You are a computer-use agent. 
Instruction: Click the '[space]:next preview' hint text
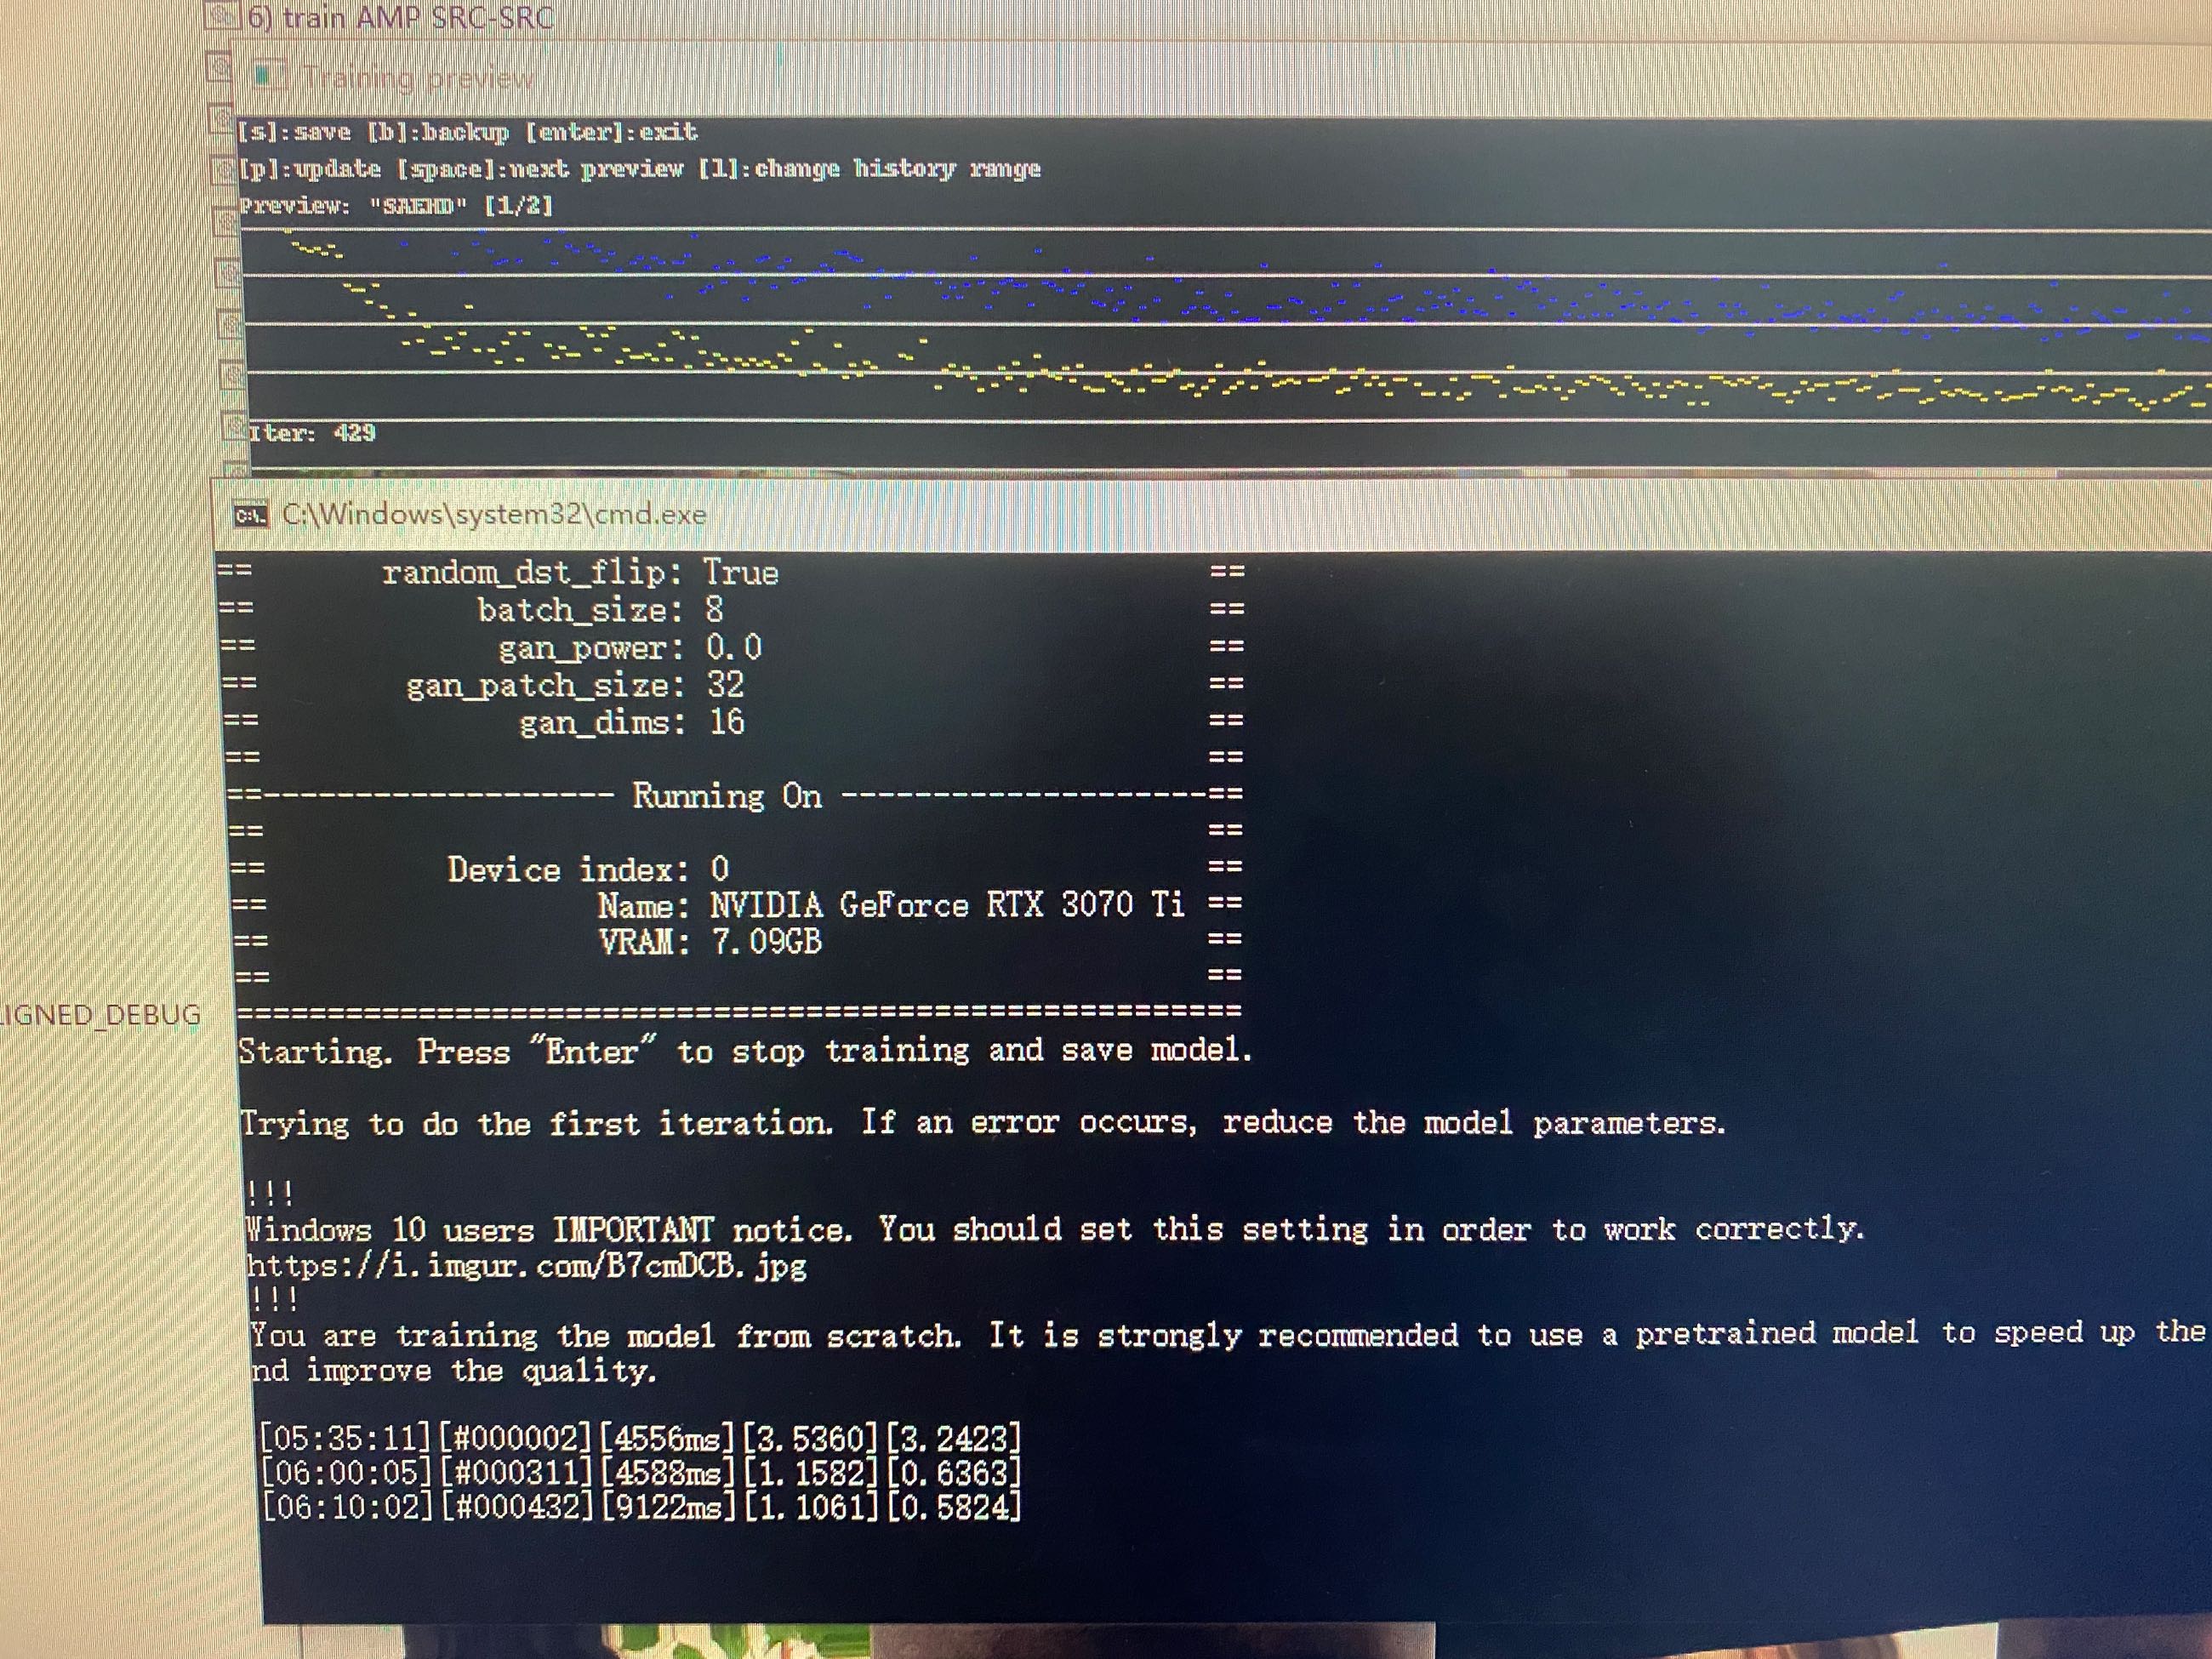tap(540, 169)
